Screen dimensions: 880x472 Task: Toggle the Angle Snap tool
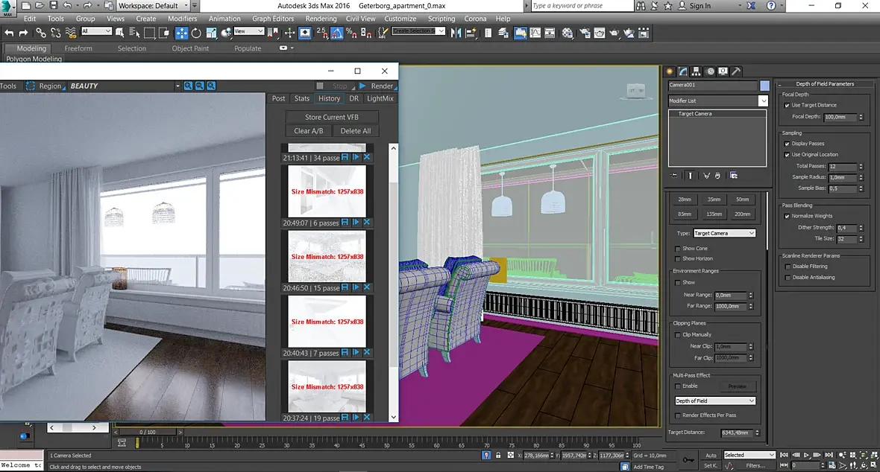click(336, 33)
